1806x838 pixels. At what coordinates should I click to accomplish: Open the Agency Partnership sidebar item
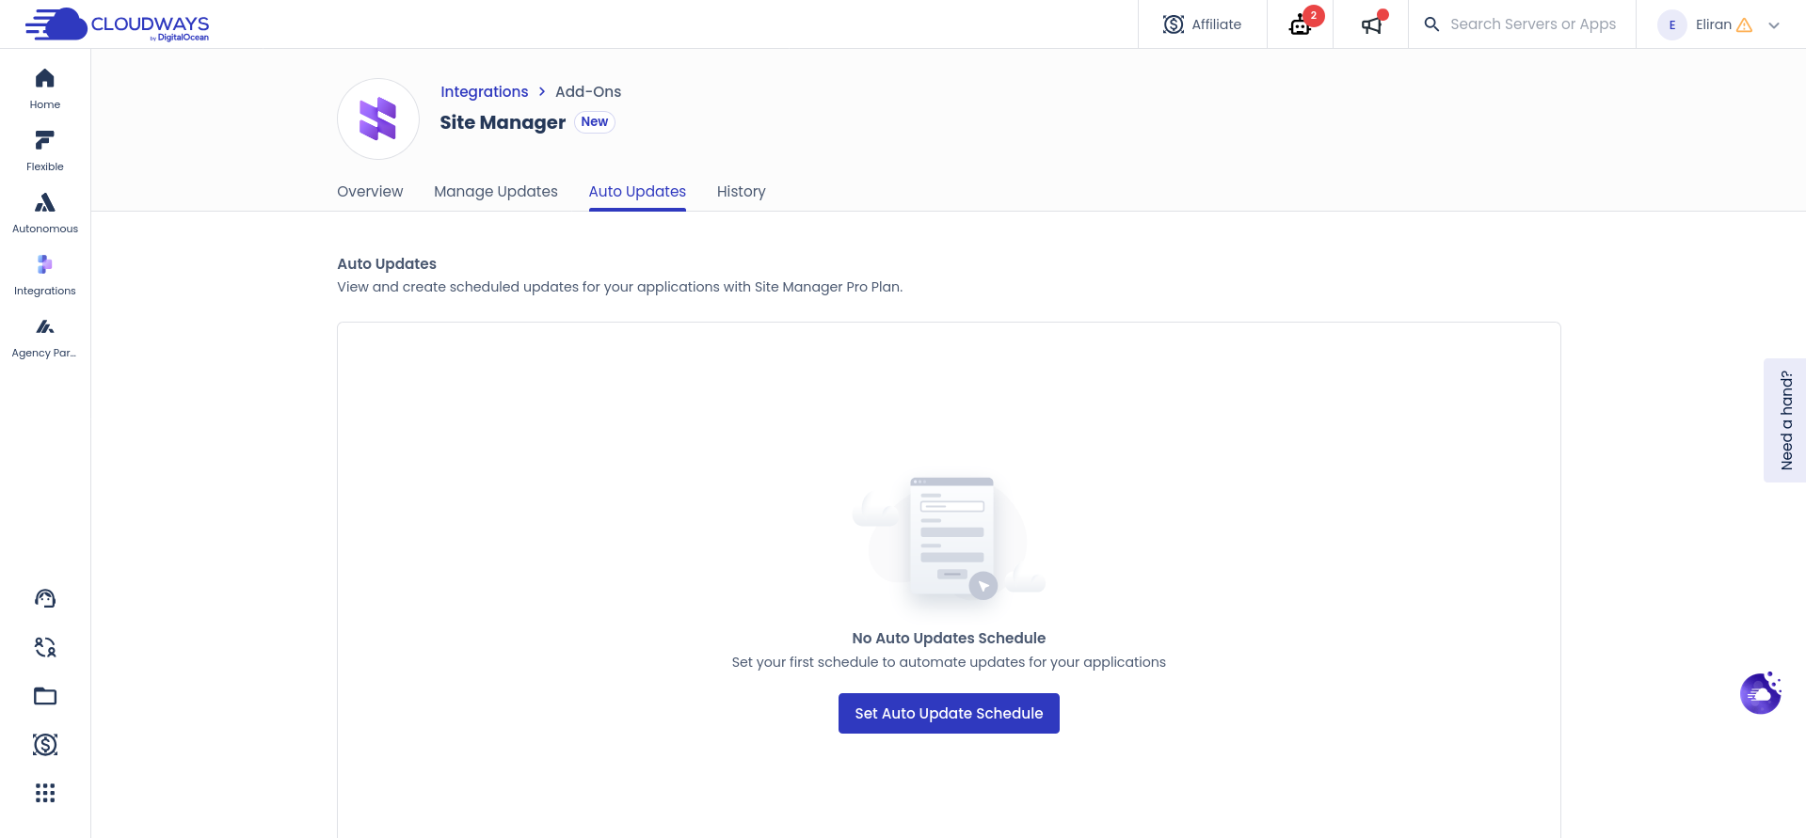coord(45,338)
